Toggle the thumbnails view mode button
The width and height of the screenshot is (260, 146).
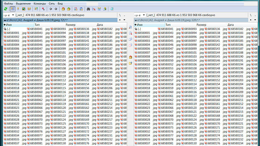24,9
